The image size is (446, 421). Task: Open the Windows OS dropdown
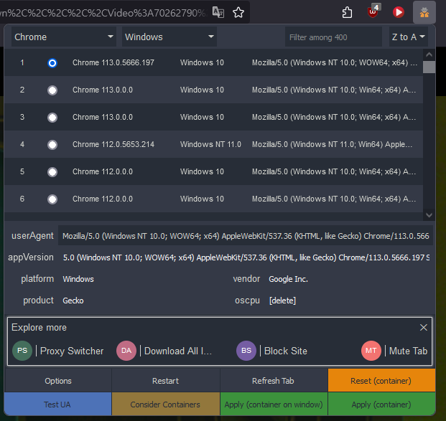169,37
